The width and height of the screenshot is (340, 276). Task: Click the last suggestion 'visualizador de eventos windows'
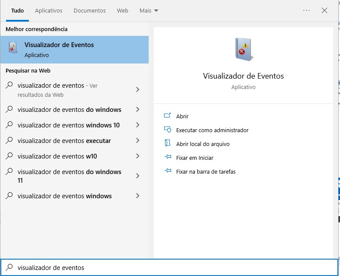65,196
